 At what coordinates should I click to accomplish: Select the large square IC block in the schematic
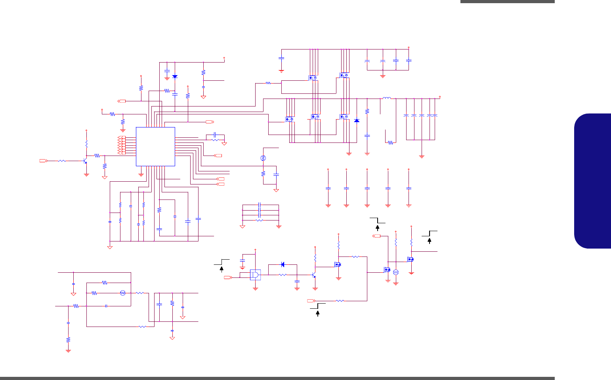pos(155,146)
